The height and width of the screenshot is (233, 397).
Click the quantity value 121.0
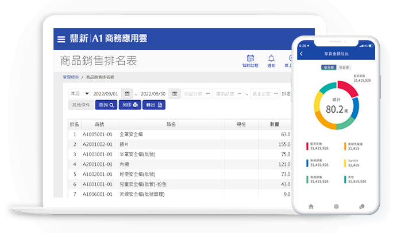[284, 164]
